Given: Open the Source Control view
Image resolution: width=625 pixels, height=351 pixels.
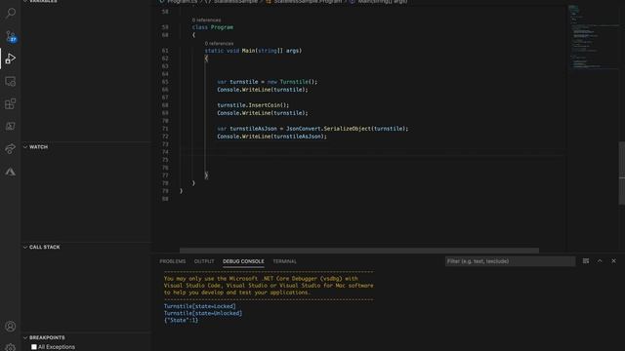Looking at the screenshot, I should [11, 37].
